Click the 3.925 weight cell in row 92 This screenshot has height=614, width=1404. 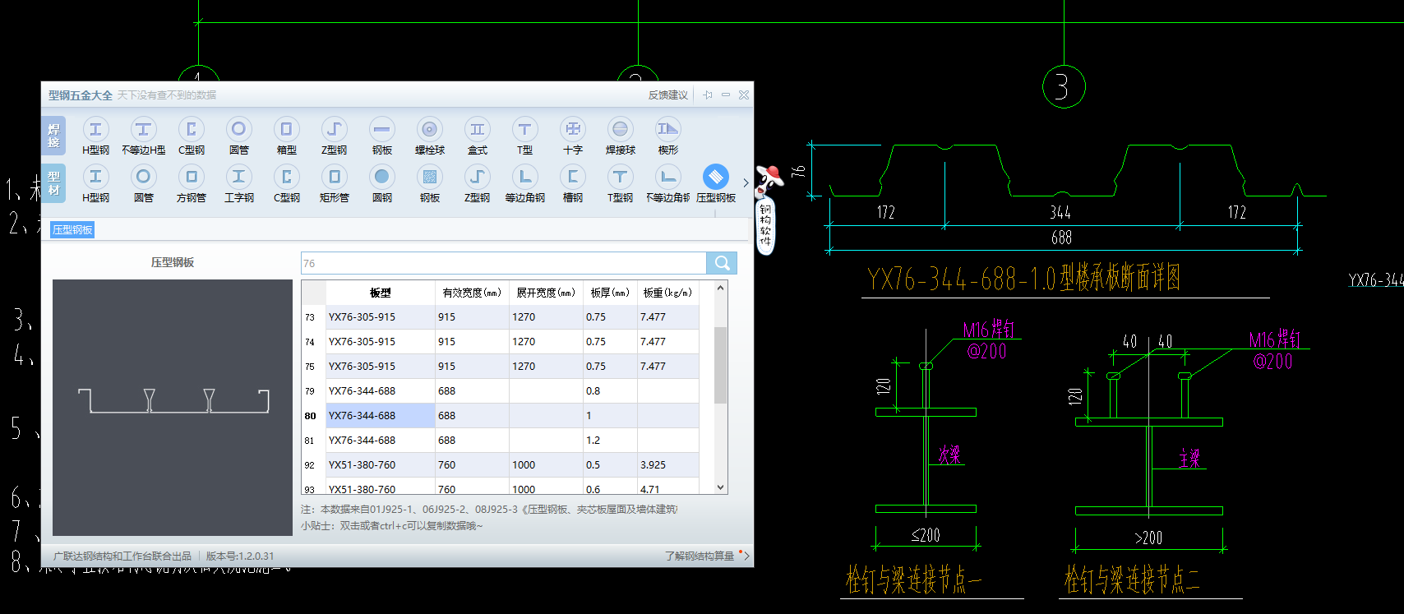pyautogui.click(x=667, y=465)
